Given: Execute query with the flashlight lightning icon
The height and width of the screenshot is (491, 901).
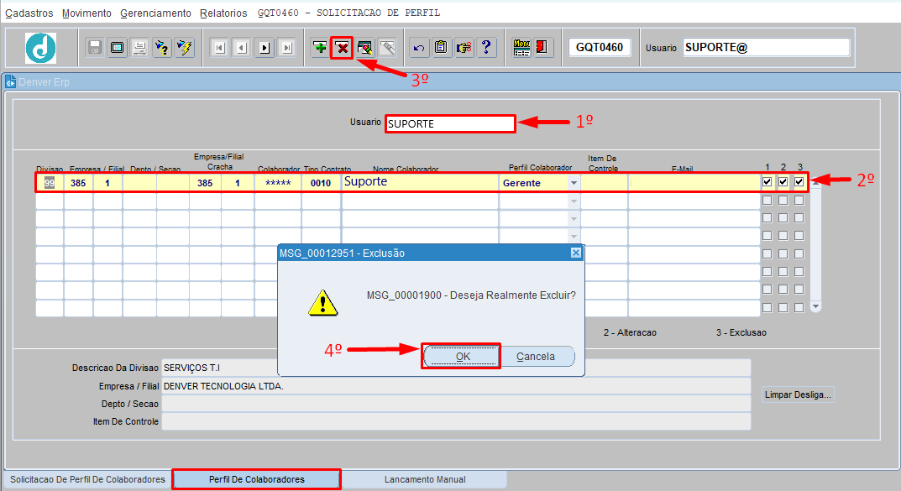Looking at the screenshot, I should (x=185, y=47).
